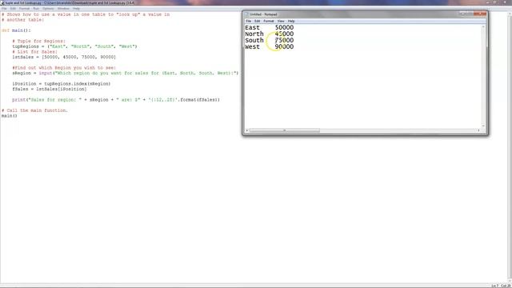512x288 pixels.
Task: Open Notepad's View menu
Action: click(x=281, y=21)
